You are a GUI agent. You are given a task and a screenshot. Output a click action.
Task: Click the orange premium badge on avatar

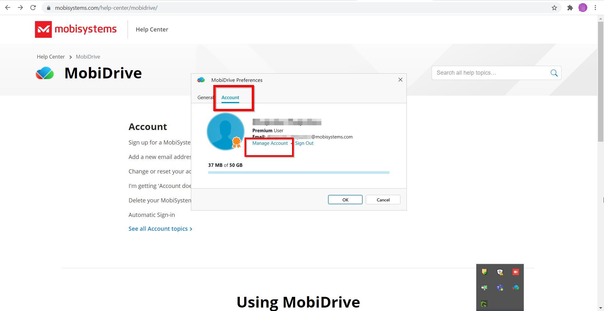[x=237, y=142]
